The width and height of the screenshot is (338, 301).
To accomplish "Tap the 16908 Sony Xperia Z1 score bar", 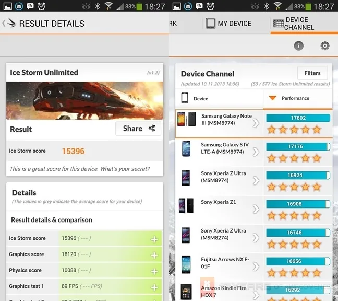I will tap(298, 204).
